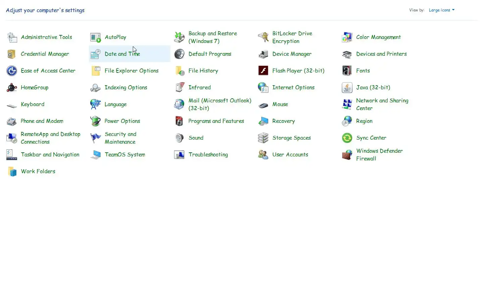Click the Storage Spaces icon
483x302 pixels.
click(263, 138)
